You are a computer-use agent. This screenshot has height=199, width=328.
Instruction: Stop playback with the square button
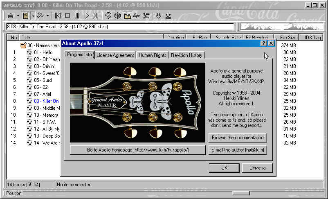tap(67, 16)
